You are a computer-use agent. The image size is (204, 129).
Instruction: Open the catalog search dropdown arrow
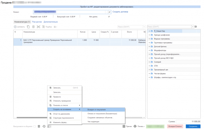[193, 27]
